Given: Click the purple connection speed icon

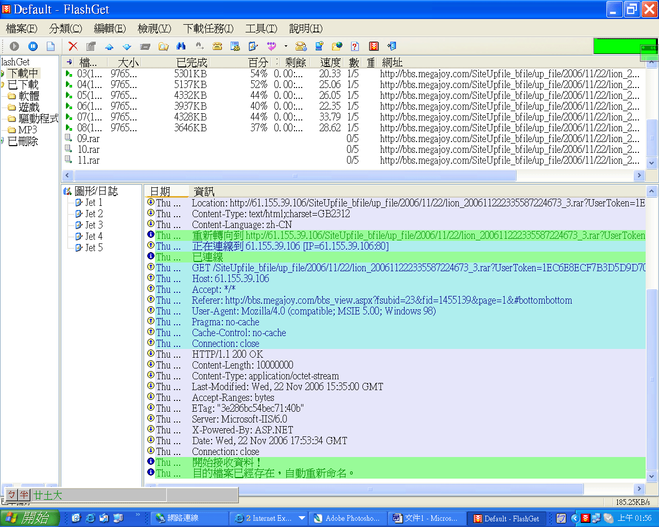Looking at the screenshot, I should [x=271, y=46].
